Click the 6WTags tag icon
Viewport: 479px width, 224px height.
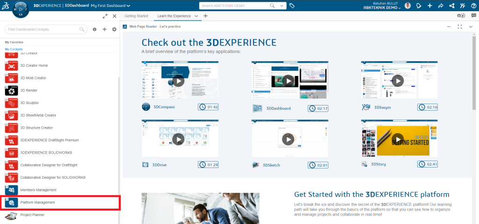point(292,6)
